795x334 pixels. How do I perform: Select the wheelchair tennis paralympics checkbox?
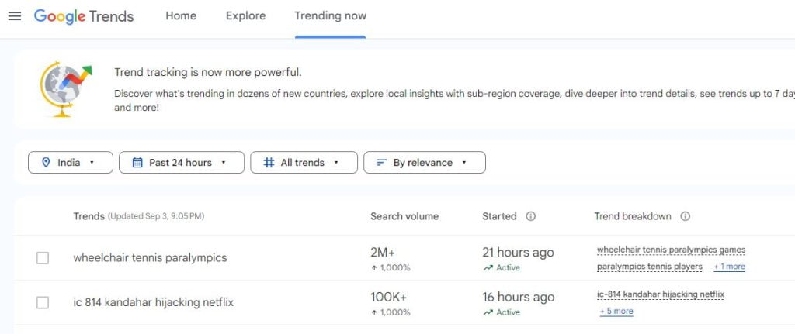pos(43,258)
